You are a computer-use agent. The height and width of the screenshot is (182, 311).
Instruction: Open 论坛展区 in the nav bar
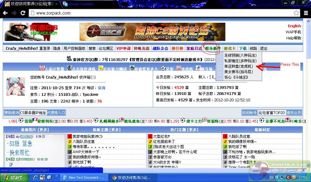[106, 48]
